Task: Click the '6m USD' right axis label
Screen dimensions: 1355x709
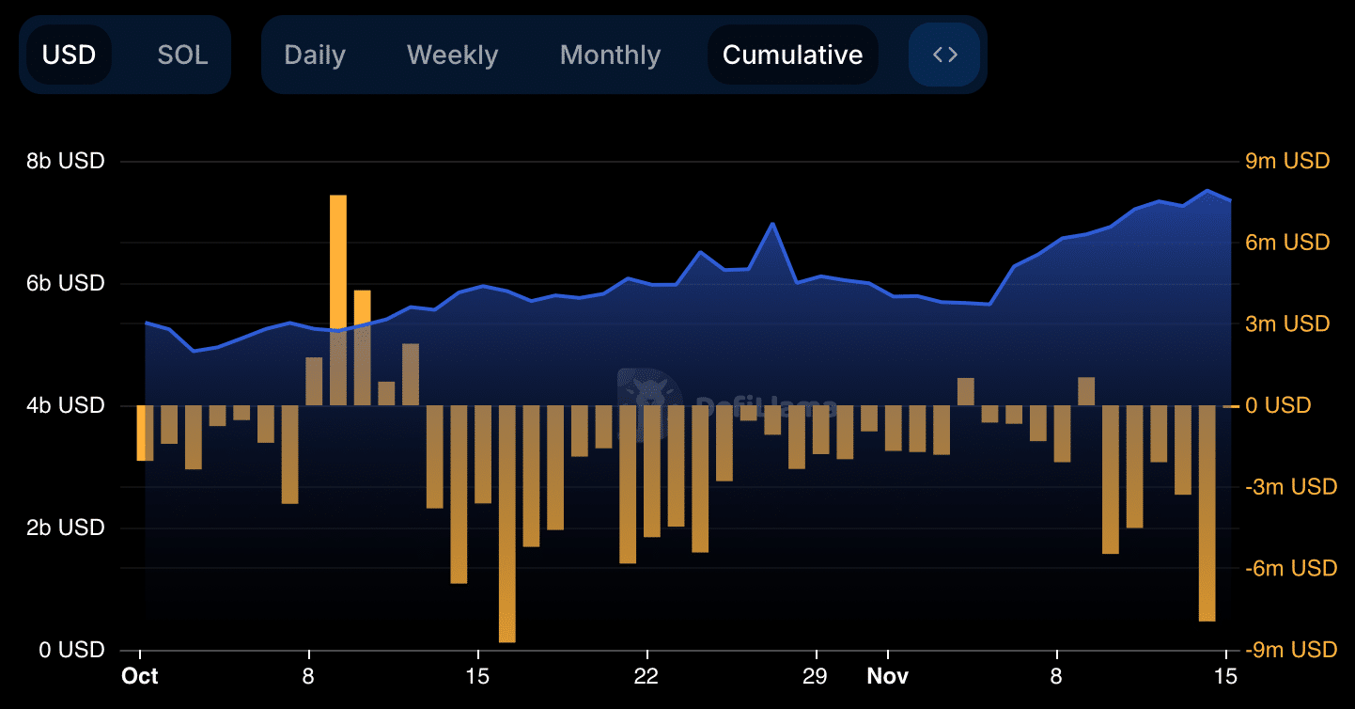Action: [1287, 243]
